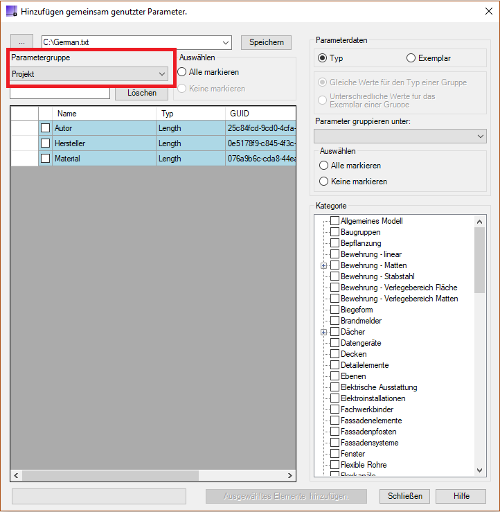
Task: Click the GUID cell starting 0e5178f9
Action: (x=260, y=143)
